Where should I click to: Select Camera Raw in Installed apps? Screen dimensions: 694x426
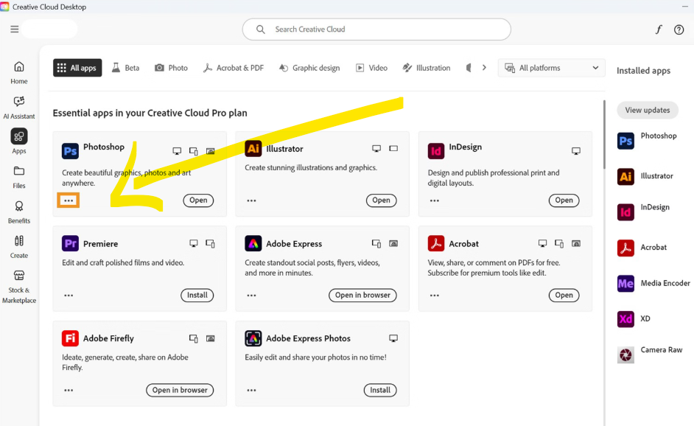pos(651,355)
